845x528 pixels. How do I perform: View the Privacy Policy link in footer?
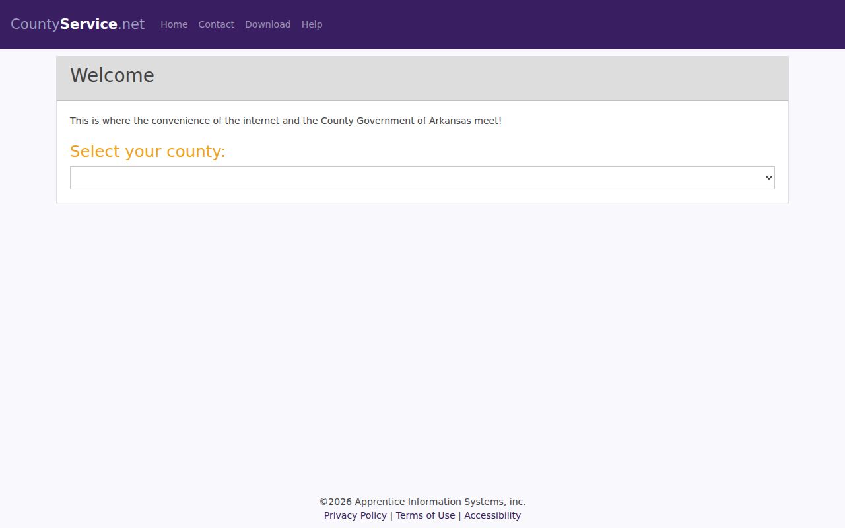click(355, 515)
